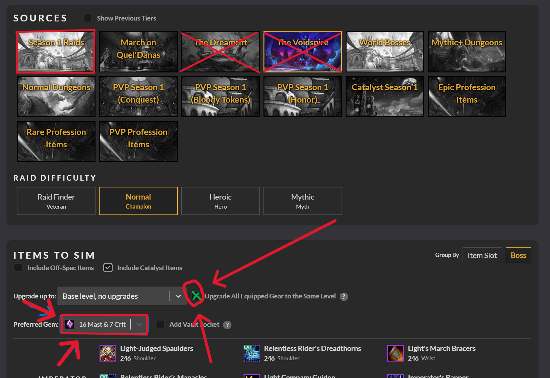Toggle Upgrade All Equipped Gear checkbox
Viewport: 550px width, 378px height.
(x=196, y=296)
